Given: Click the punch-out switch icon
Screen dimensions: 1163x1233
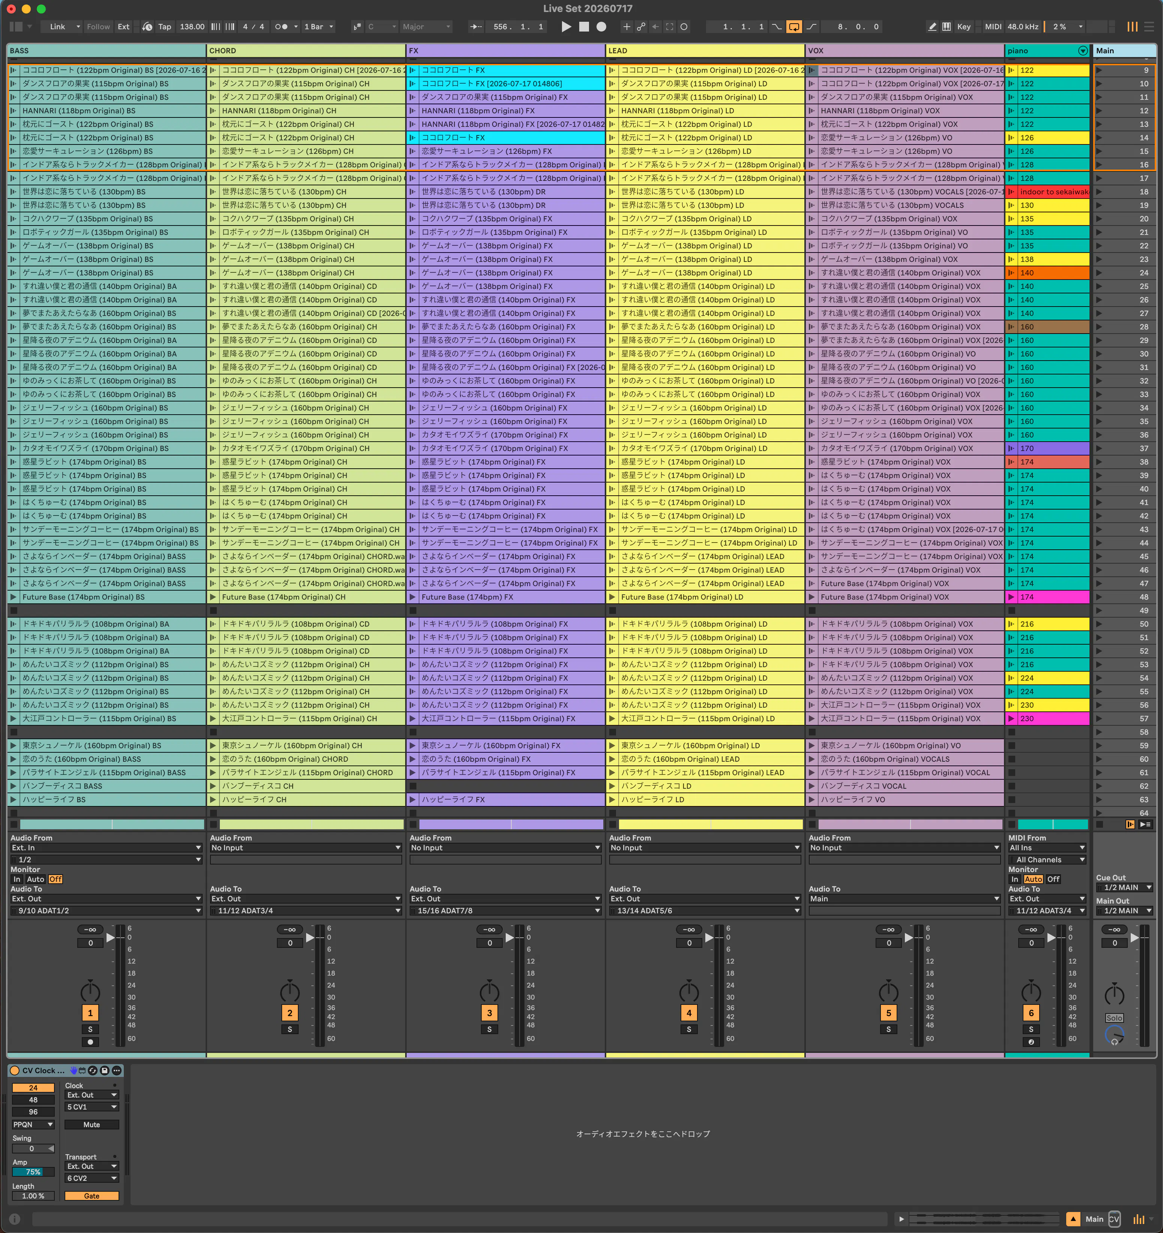Looking at the screenshot, I should (x=811, y=27).
